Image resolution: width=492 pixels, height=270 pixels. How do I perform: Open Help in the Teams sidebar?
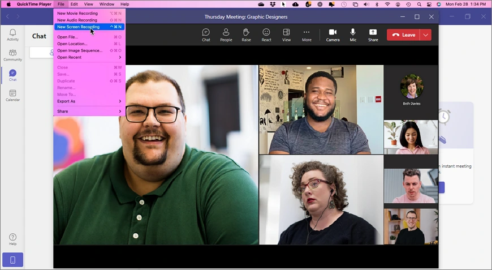12,239
